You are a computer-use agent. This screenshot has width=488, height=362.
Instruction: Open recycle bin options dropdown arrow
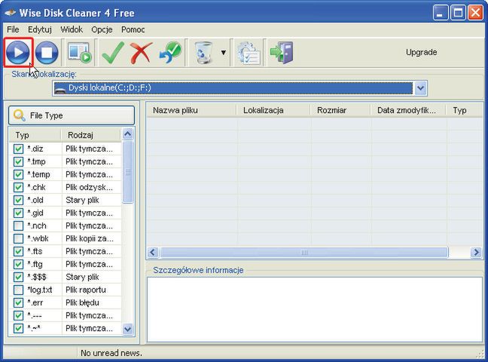click(x=224, y=52)
